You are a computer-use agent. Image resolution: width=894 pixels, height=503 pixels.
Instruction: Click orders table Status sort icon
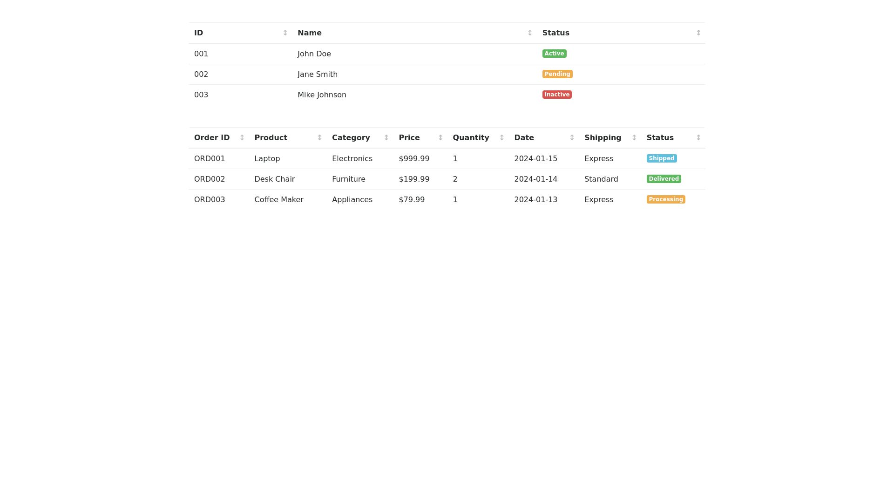tap(698, 137)
